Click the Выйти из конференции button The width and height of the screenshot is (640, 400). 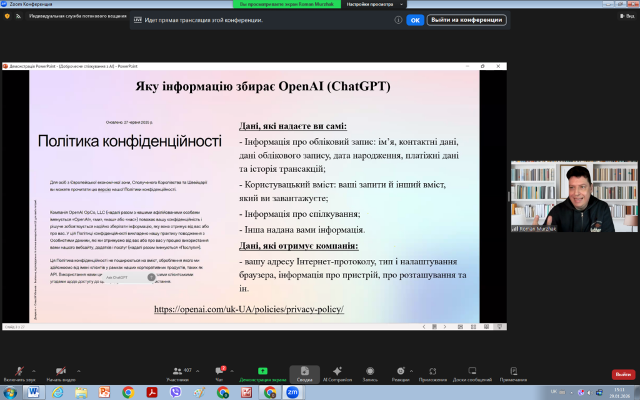click(466, 20)
